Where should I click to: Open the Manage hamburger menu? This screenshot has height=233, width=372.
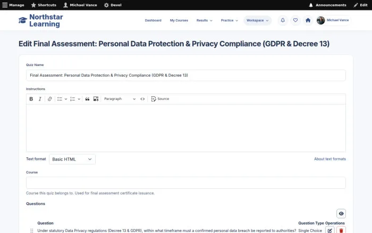point(13,5)
